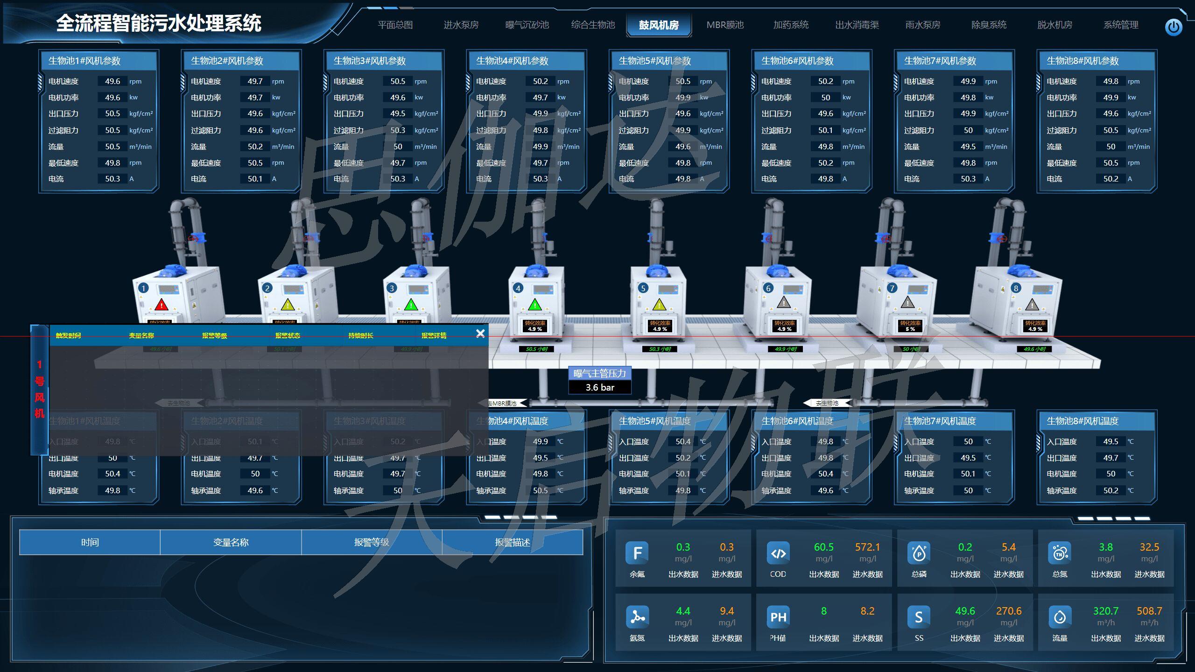Click the power button icon

[x=1173, y=27]
